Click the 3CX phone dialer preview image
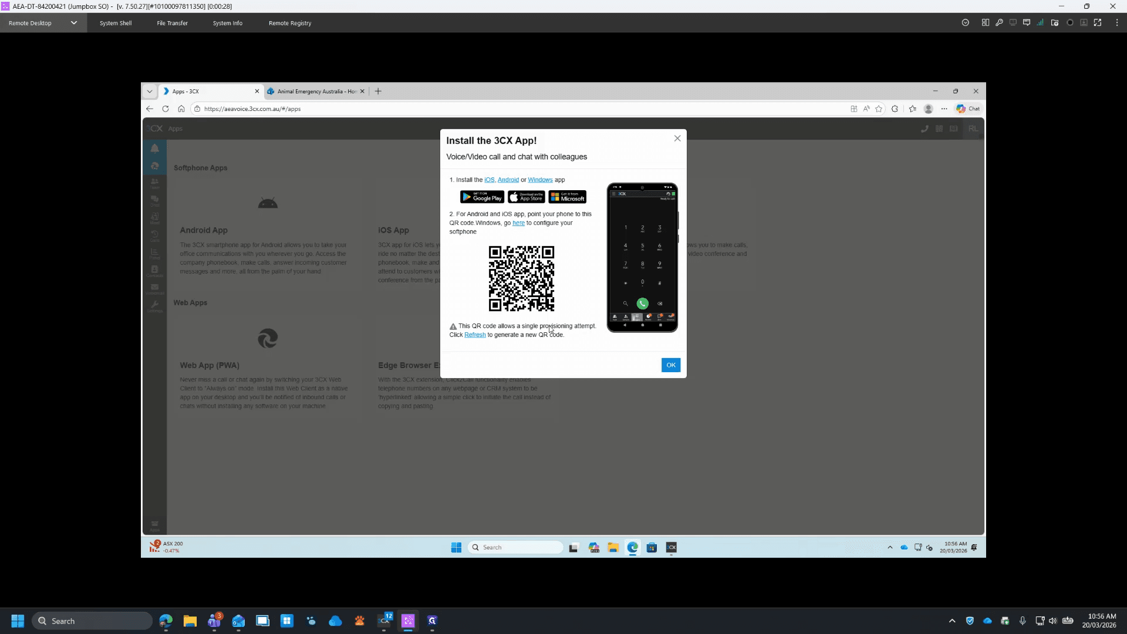 tap(642, 257)
